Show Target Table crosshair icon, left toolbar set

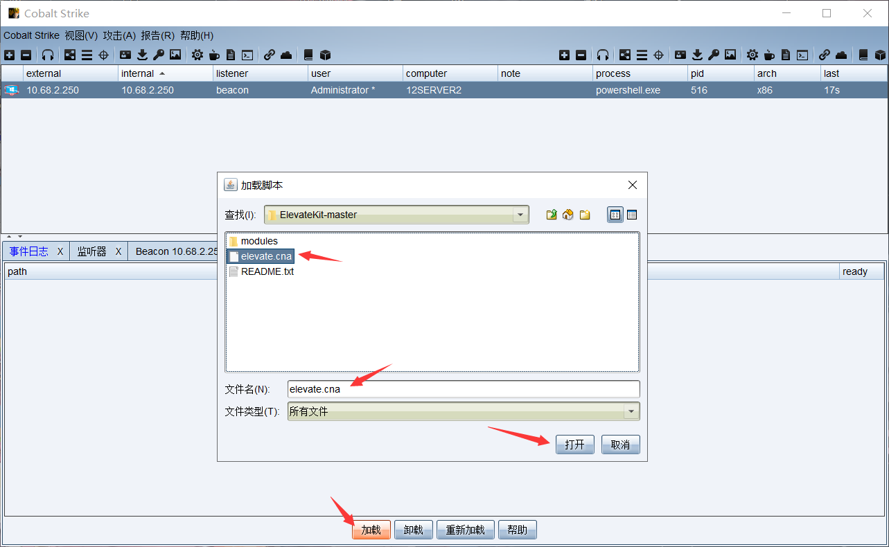(x=103, y=55)
